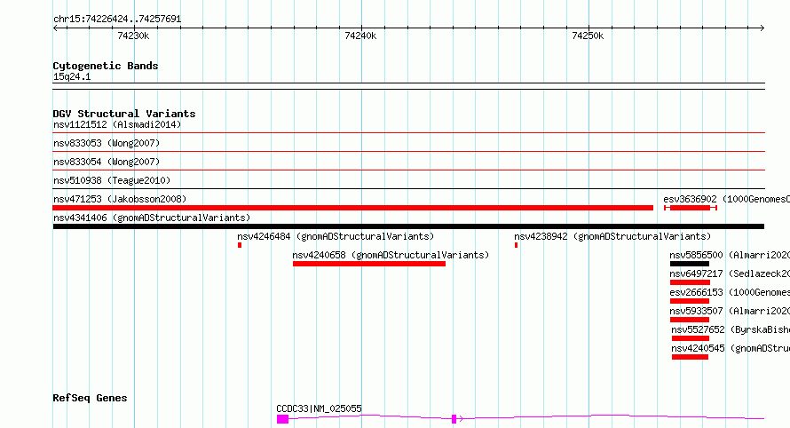Click esv2666153 (1000Genomes) variant label
790x428 pixels.
click(730, 292)
